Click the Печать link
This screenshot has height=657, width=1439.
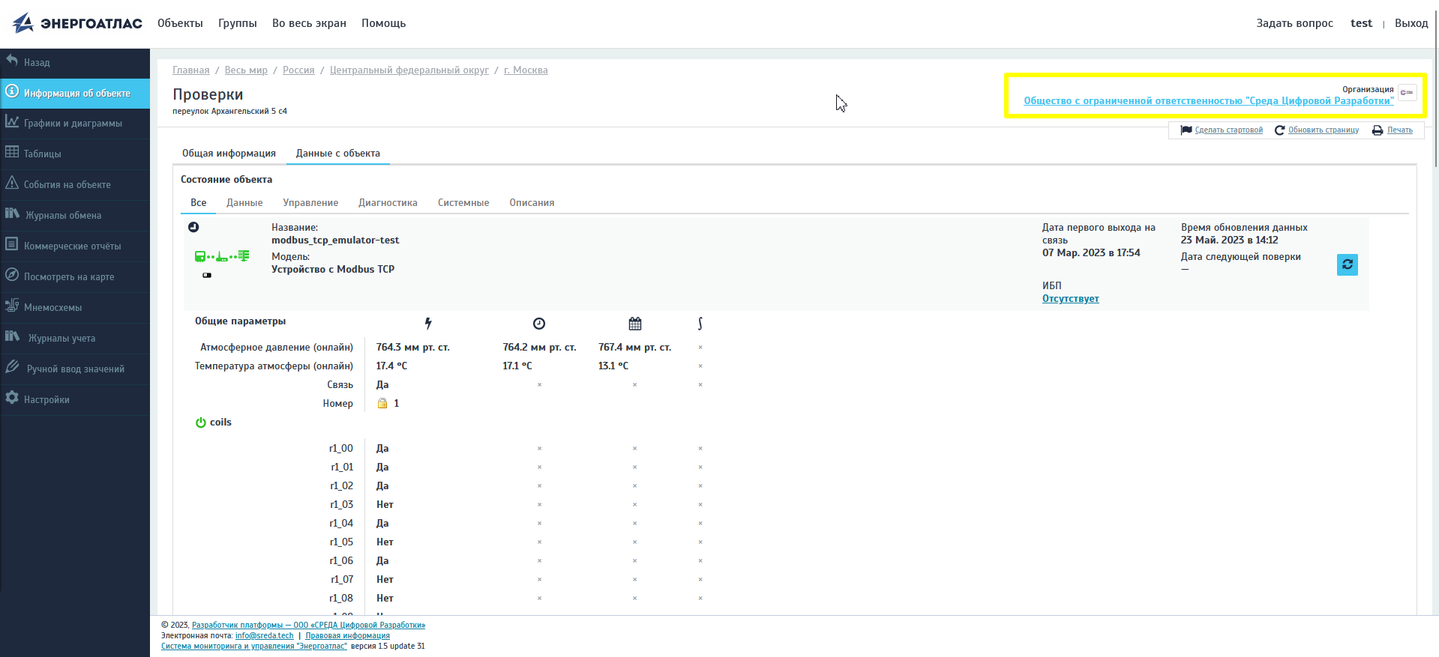pos(1399,130)
